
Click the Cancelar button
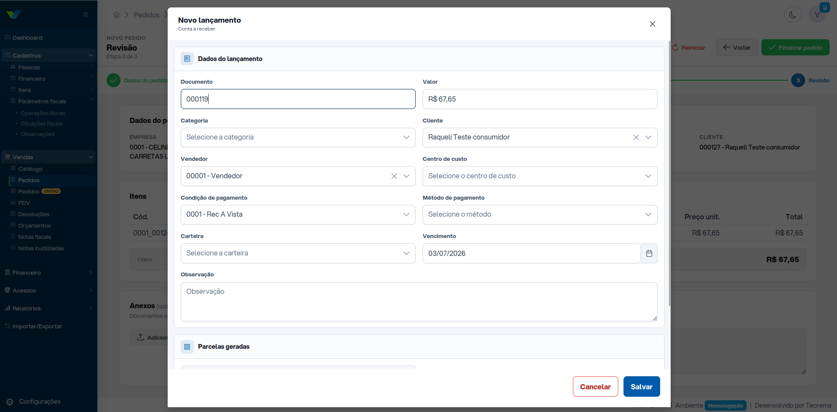(595, 387)
